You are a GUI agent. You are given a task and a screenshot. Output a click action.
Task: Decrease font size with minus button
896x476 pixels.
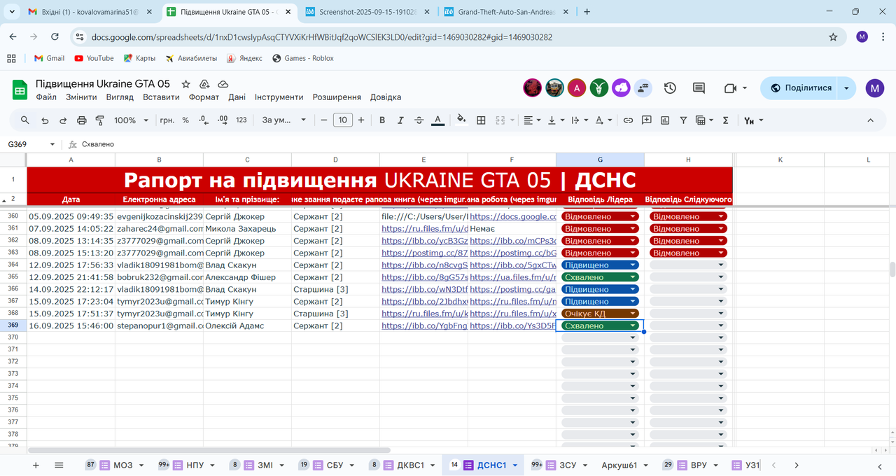tap(324, 120)
